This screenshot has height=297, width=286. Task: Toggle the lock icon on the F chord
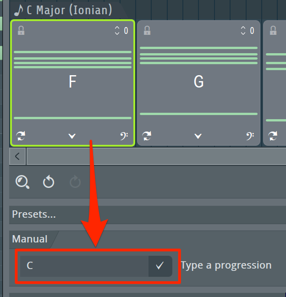point(21,31)
